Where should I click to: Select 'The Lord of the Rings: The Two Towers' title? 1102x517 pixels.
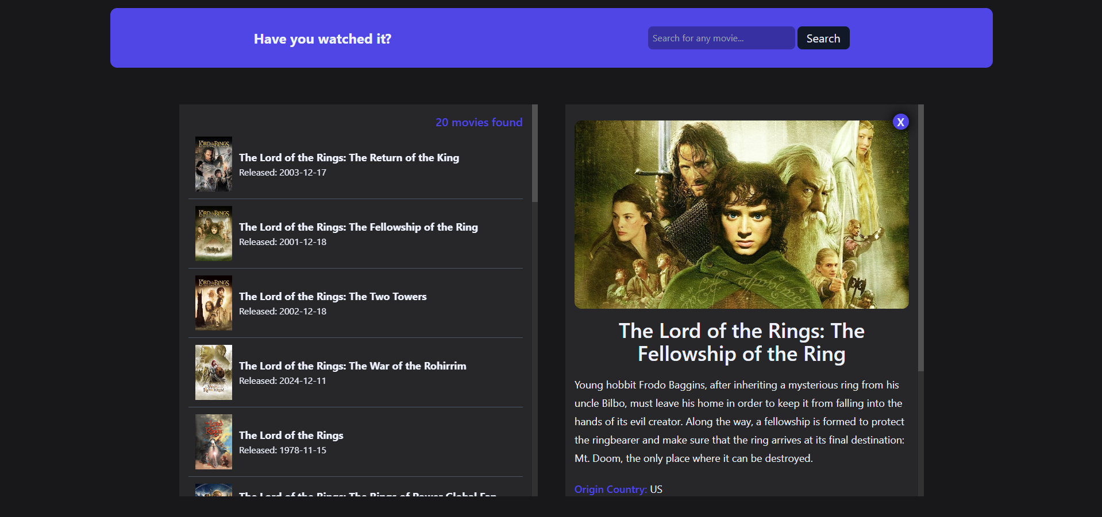[333, 296]
